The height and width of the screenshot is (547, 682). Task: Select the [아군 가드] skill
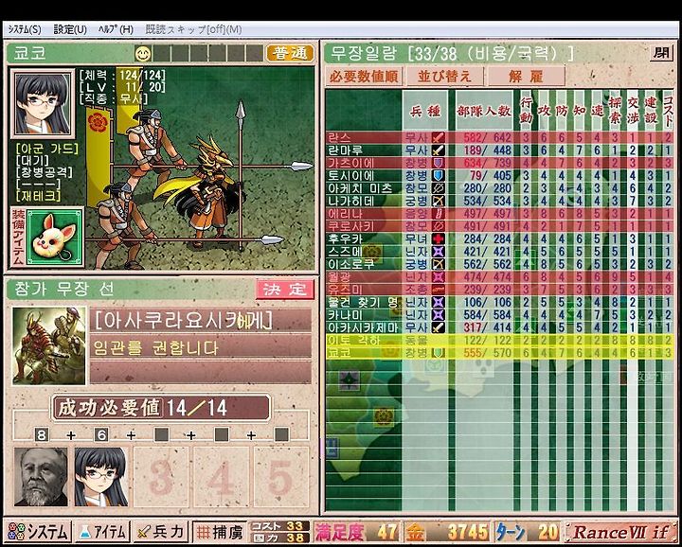pos(47,150)
